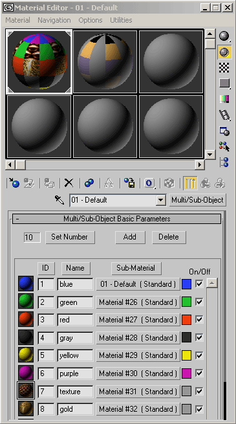236x424 pixels.
Task: Click the green color swatch
Action: [x=187, y=302]
